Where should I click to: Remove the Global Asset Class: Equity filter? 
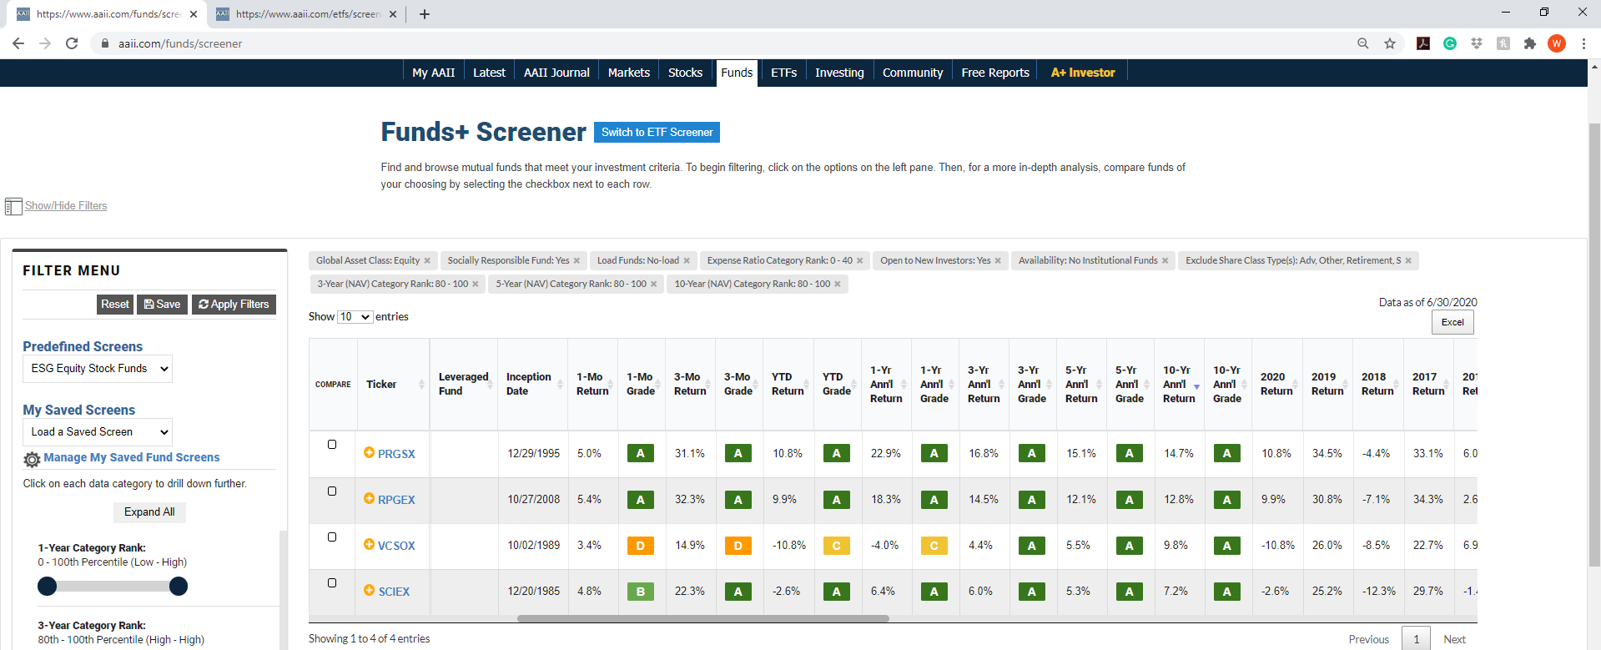427,261
